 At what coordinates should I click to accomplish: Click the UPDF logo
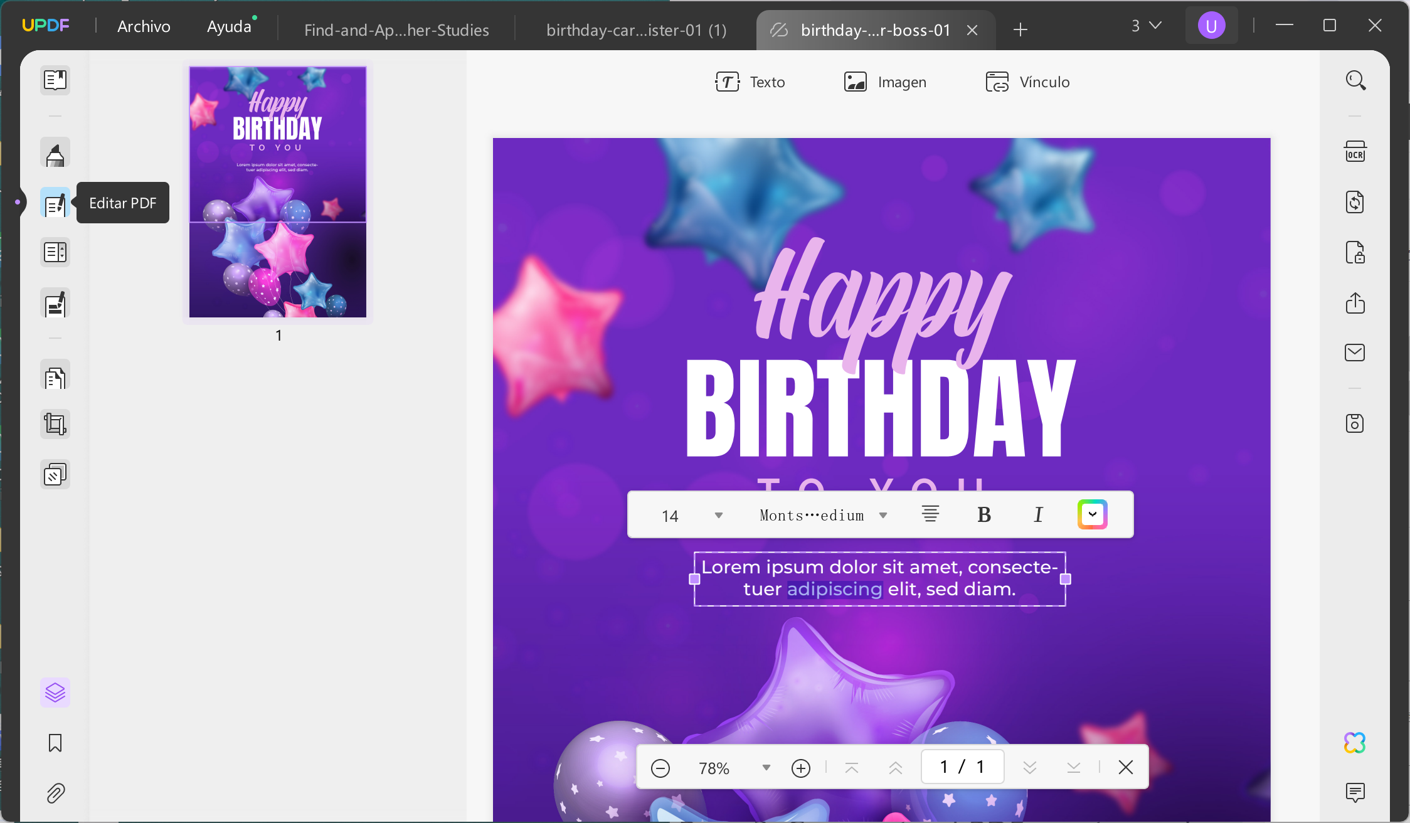click(x=45, y=25)
